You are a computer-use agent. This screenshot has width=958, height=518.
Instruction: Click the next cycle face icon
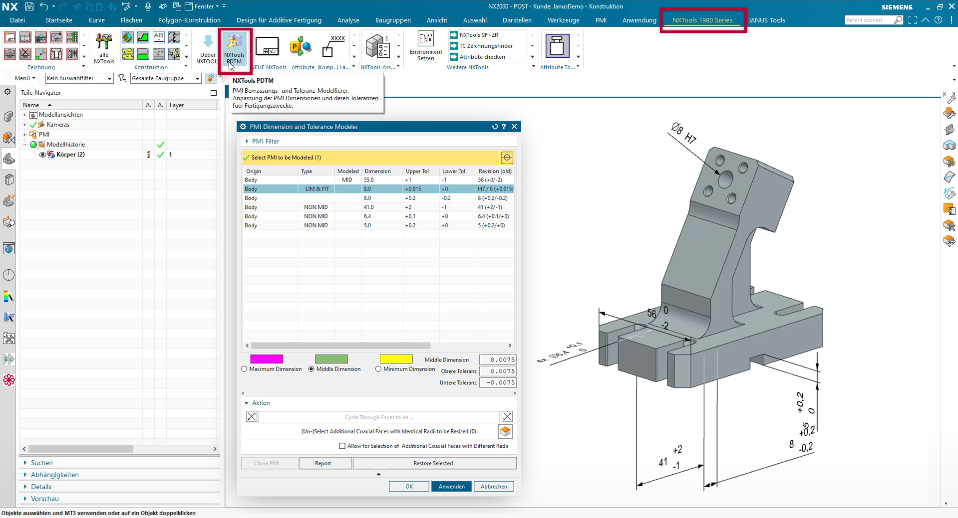click(507, 416)
